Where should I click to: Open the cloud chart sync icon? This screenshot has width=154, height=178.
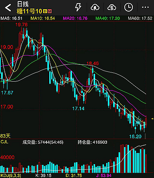tap(112, 7)
